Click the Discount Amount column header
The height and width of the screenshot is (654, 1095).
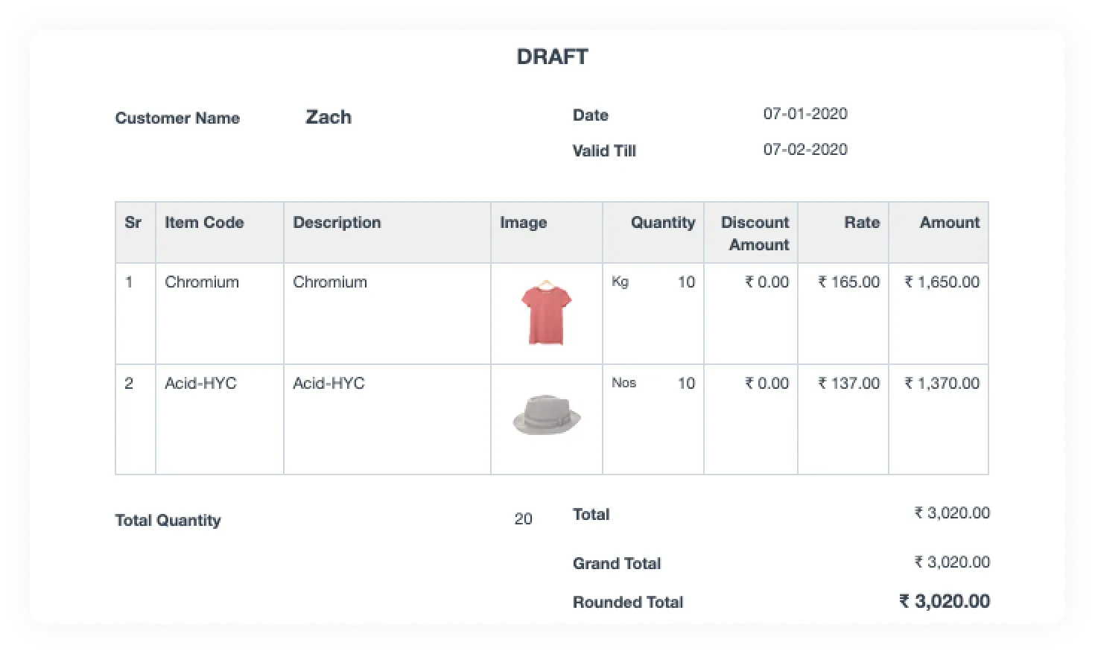point(755,233)
